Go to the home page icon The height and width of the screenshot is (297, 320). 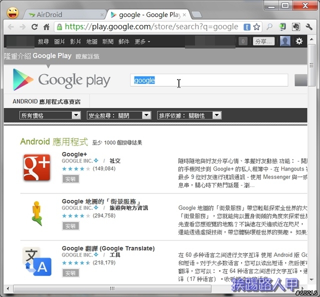point(46,26)
